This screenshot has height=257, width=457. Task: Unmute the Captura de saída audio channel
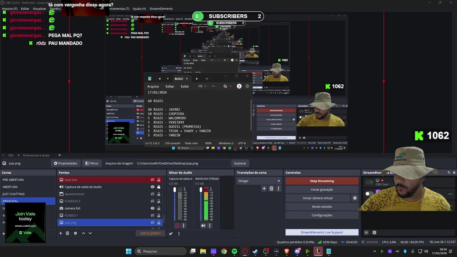(177, 225)
